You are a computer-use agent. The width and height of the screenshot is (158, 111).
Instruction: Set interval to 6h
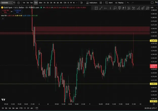point(58,3)
